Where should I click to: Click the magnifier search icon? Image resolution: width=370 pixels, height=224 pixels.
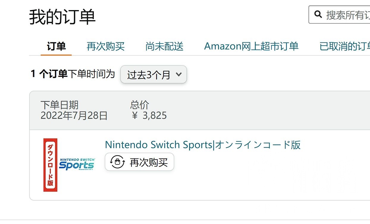pos(318,14)
